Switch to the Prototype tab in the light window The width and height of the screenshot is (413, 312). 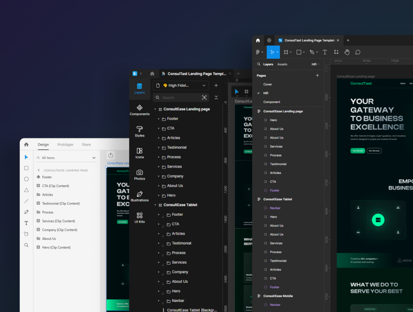coord(65,144)
